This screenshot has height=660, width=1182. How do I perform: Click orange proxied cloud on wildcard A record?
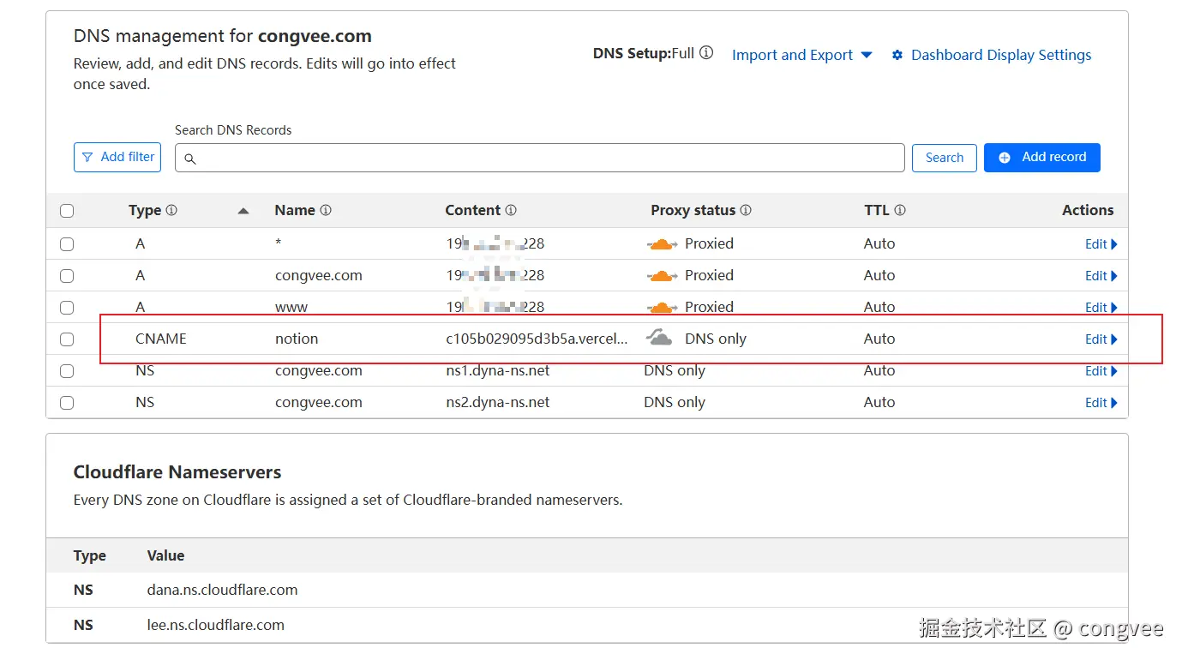[660, 244]
